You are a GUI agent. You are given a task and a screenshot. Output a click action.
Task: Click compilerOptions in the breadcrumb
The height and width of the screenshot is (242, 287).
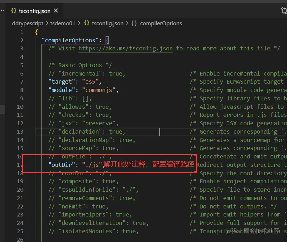[x=161, y=23]
